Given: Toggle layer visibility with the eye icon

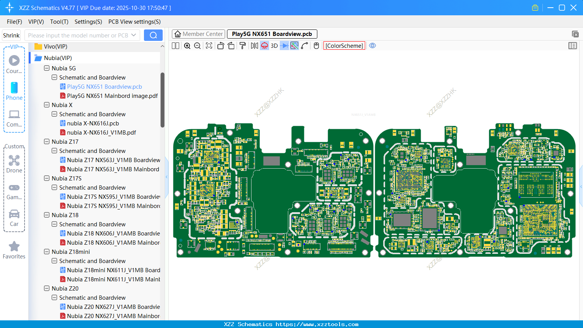Looking at the screenshot, I should (372, 45).
